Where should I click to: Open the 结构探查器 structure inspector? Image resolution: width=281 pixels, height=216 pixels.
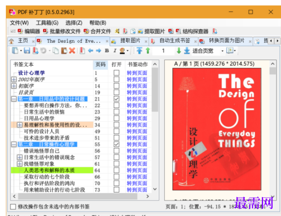pos(192,31)
